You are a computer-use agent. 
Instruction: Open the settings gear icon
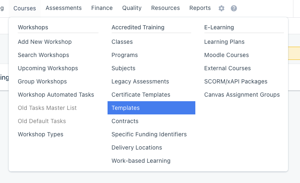point(221,8)
